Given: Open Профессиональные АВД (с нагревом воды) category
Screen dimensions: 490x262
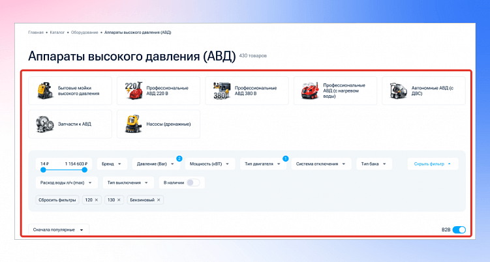Looking at the screenshot, I should click(x=335, y=91).
